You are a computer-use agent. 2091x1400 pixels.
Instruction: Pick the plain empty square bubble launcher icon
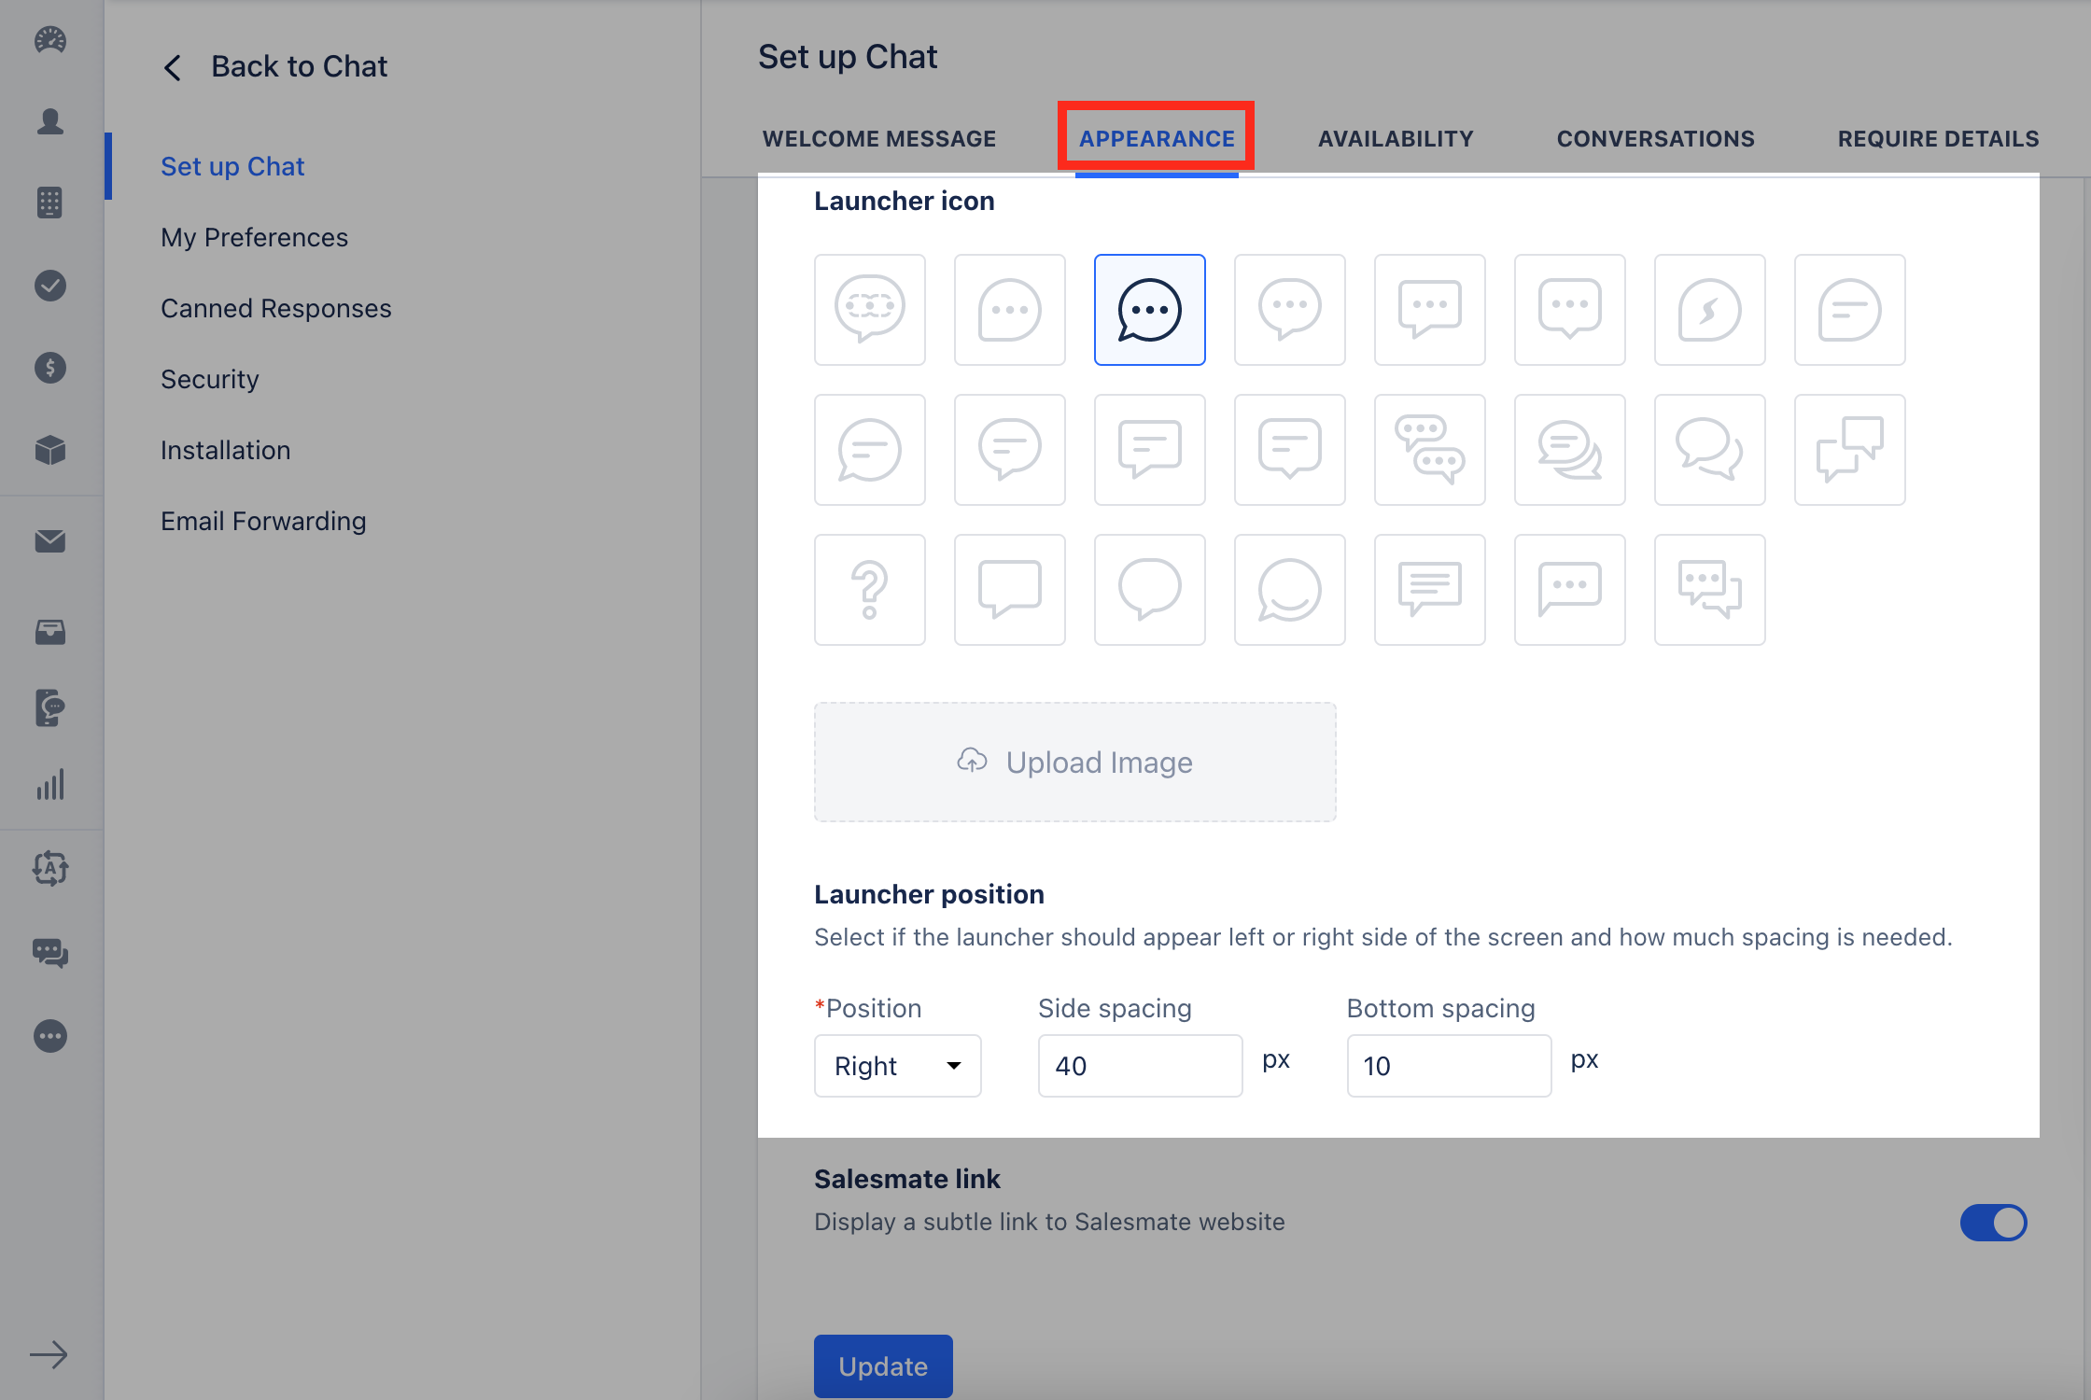click(1010, 590)
